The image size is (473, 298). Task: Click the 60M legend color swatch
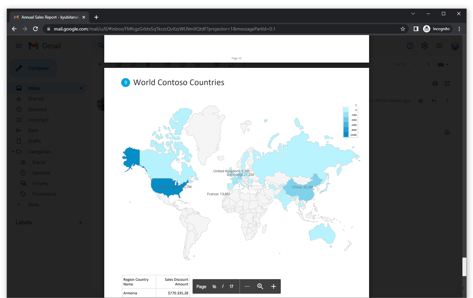pyautogui.click(x=346, y=125)
